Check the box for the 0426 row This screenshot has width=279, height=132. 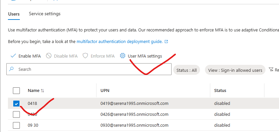coord(17,114)
